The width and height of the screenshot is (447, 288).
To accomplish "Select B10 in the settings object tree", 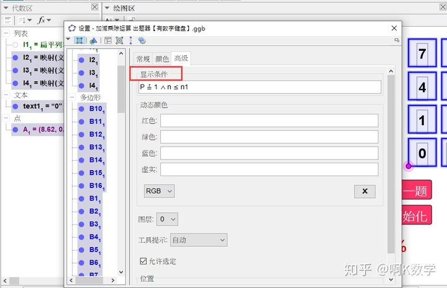I will coord(92,109).
